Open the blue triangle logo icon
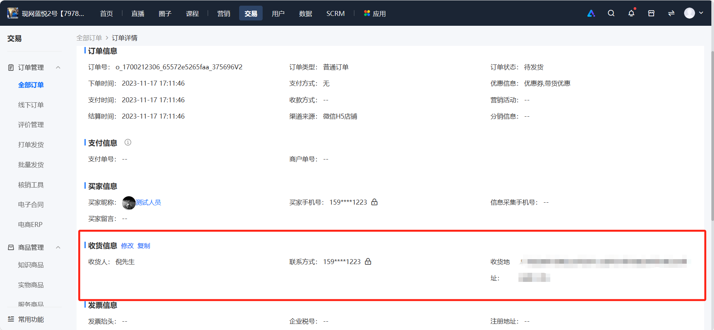This screenshot has height=330, width=714. coord(591,13)
